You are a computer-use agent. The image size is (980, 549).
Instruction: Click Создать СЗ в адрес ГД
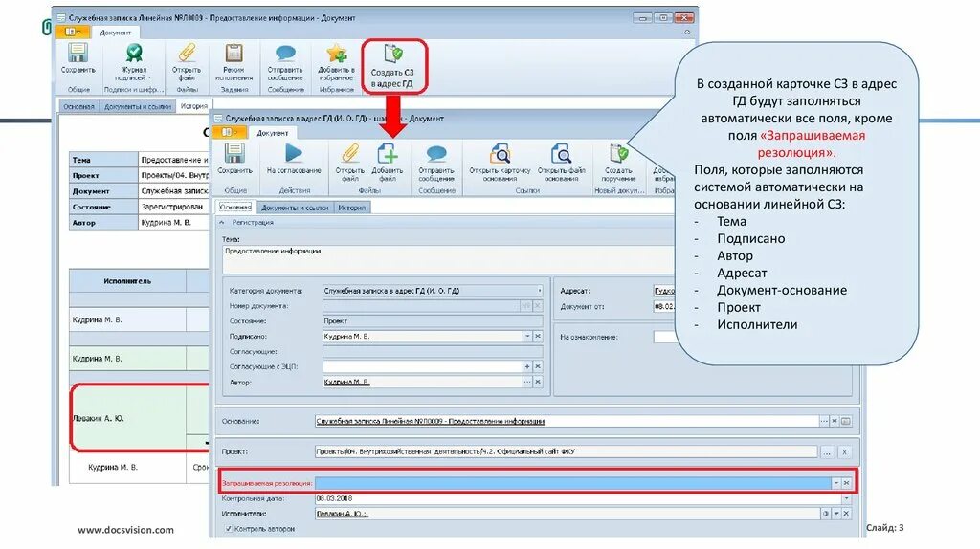pos(392,67)
